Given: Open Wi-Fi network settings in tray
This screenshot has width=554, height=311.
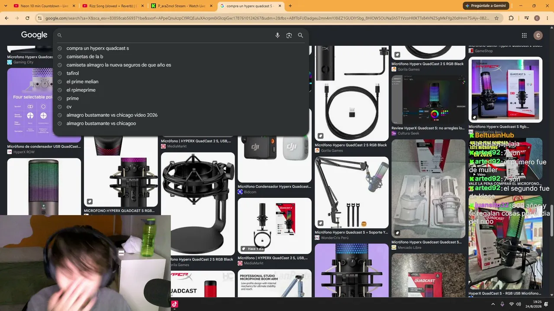Looking at the screenshot, I should pyautogui.click(x=511, y=304).
